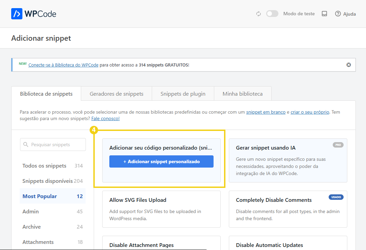Screen dimensions: 366x250
Task: Click the Ajuda text label
Action: coord(349,14)
